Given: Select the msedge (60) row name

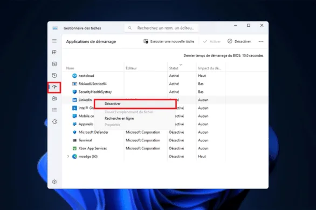Looking at the screenshot, I should pos(88,156).
